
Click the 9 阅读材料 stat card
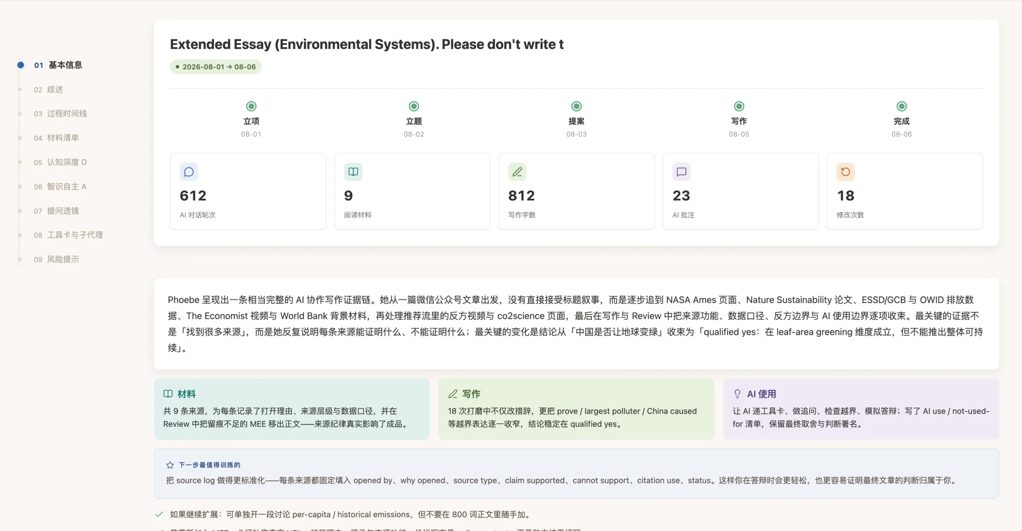pyautogui.click(x=412, y=191)
